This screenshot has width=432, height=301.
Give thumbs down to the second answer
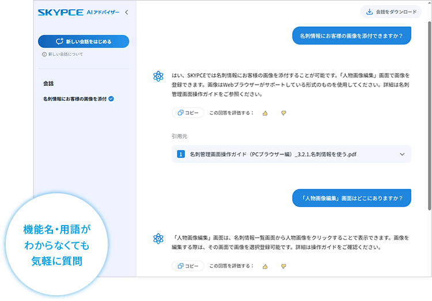click(x=283, y=266)
